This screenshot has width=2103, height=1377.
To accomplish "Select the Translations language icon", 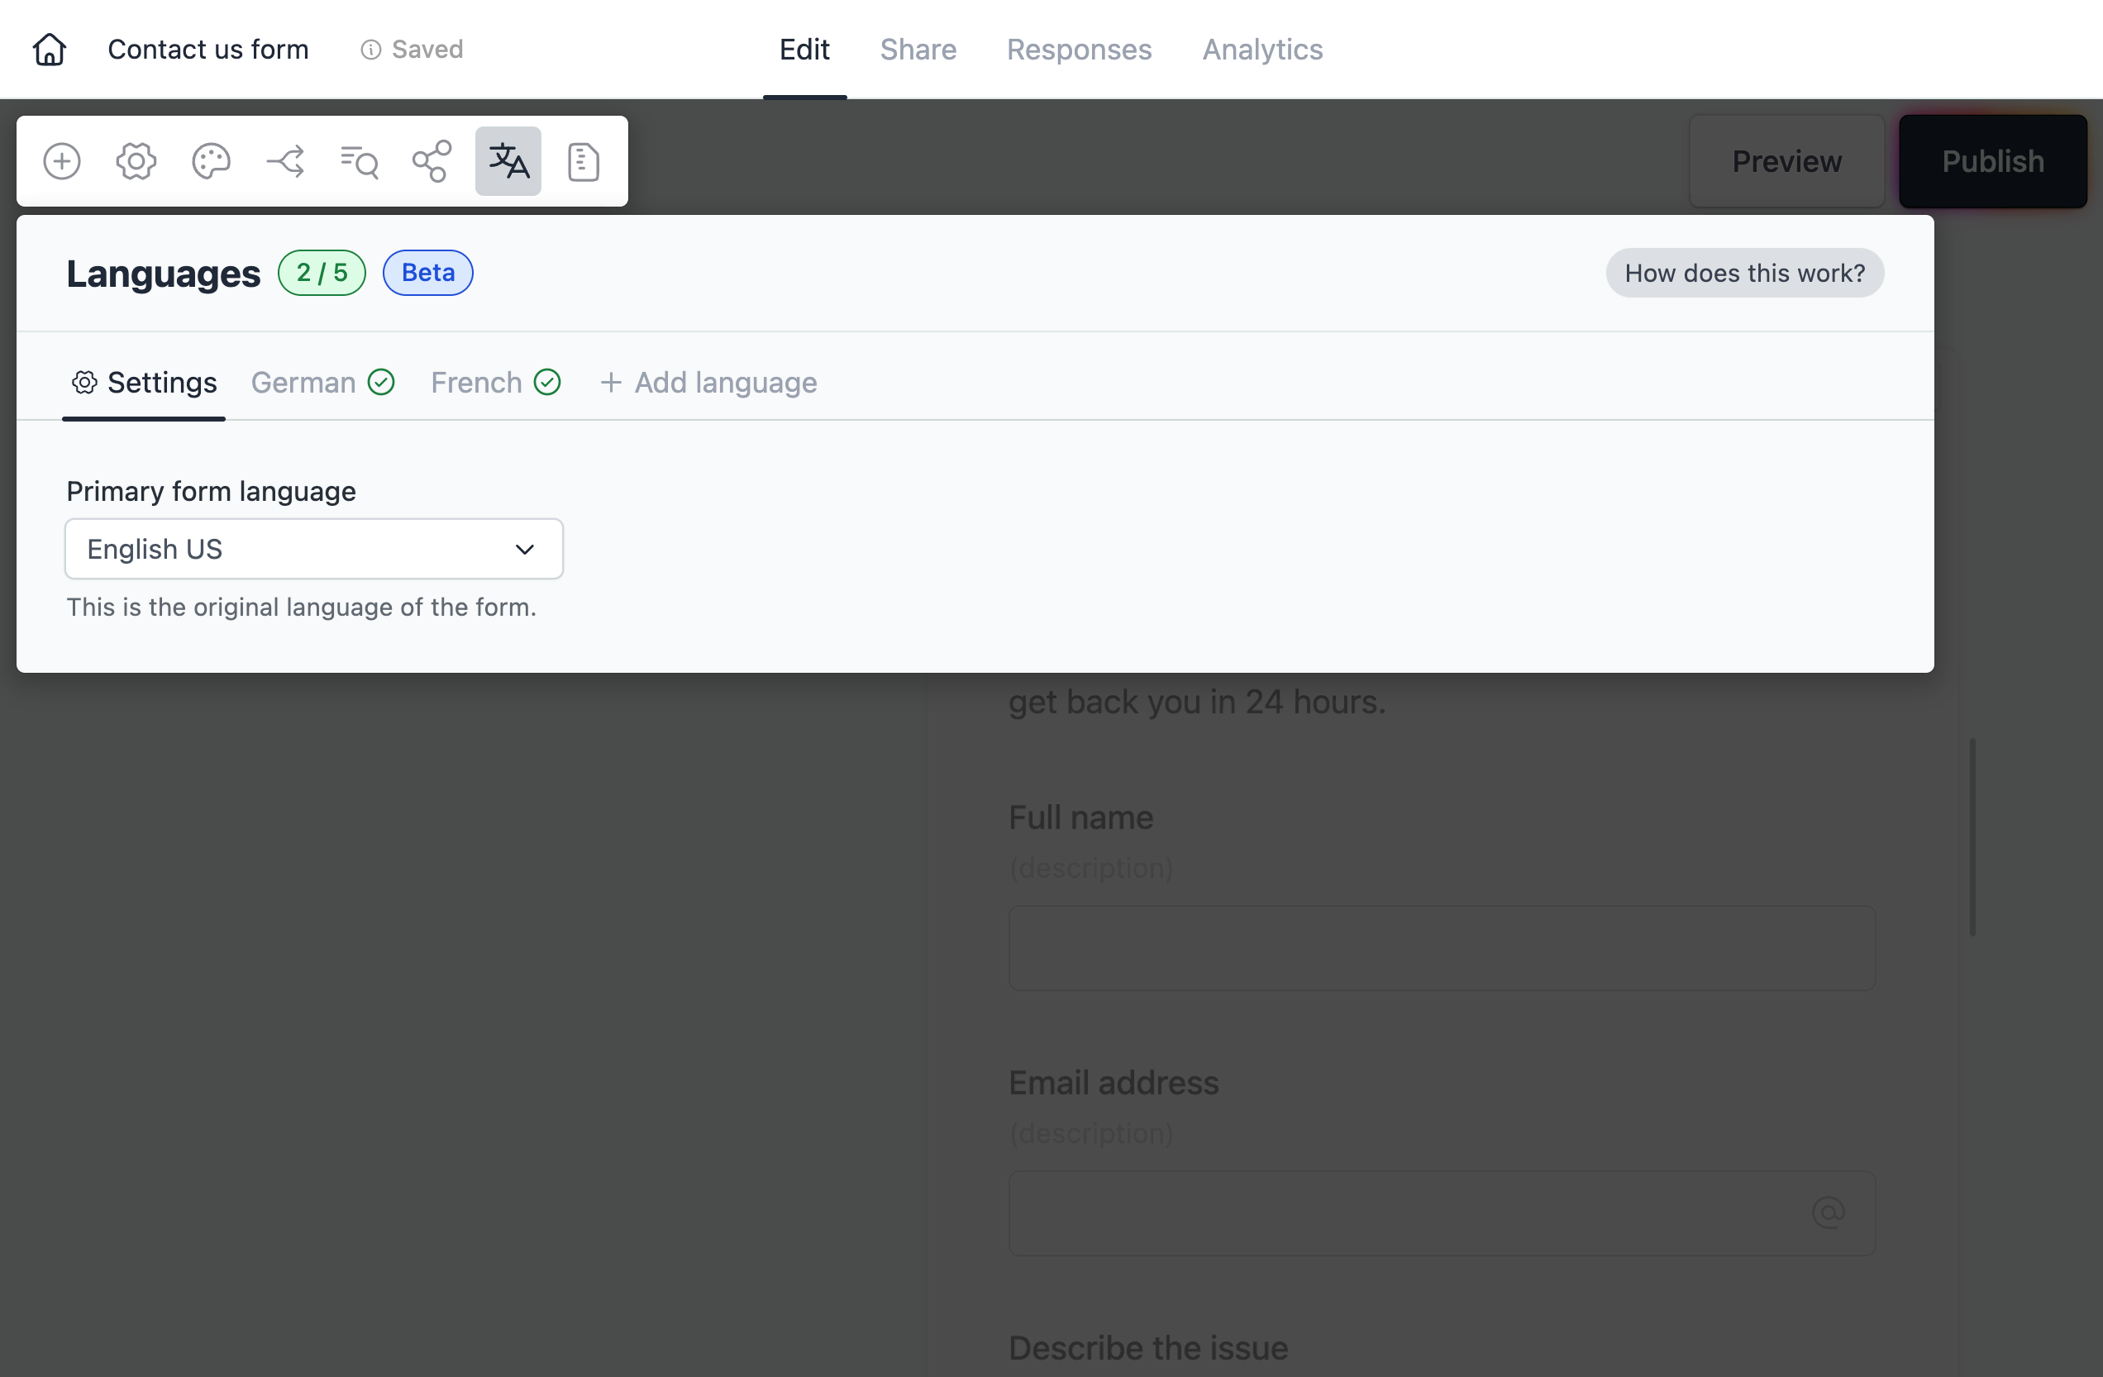I will coord(508,161).
